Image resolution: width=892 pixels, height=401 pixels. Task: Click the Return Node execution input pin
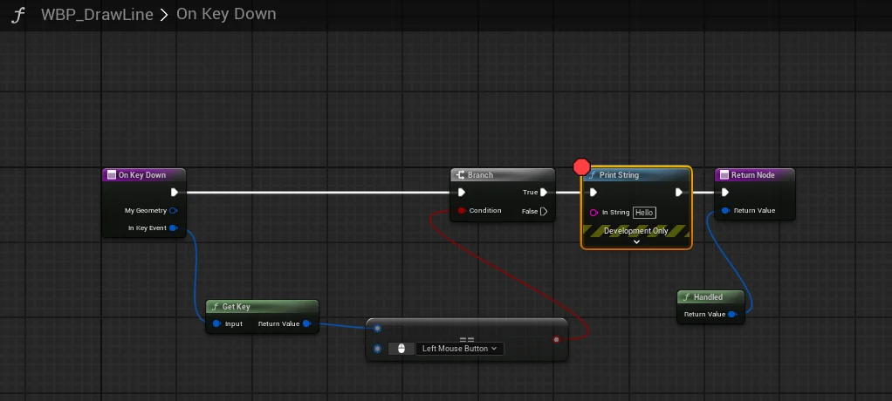click(x=725, y=193)
